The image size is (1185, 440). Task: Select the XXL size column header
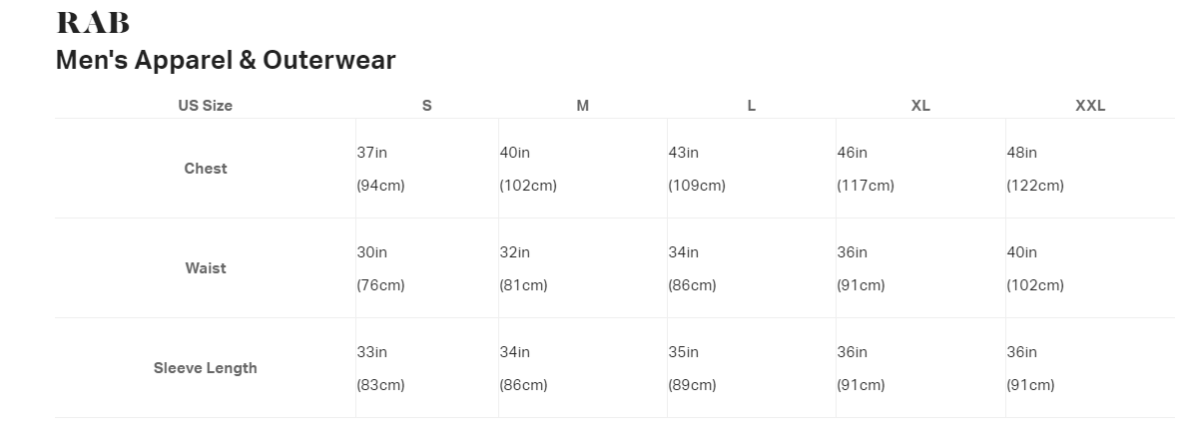pyautogui.click(x=1089, y=106)
